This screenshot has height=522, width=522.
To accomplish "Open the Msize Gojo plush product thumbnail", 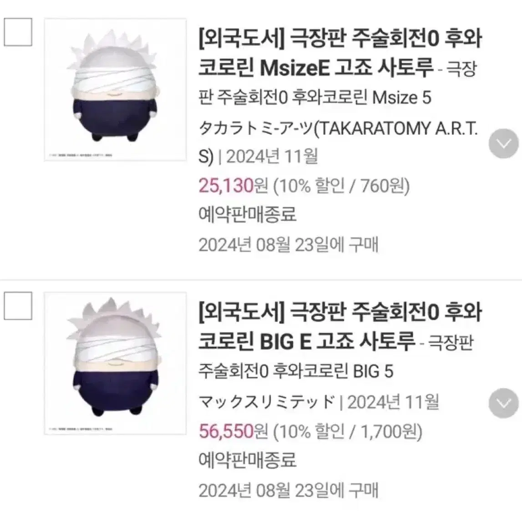I will 115,90.
